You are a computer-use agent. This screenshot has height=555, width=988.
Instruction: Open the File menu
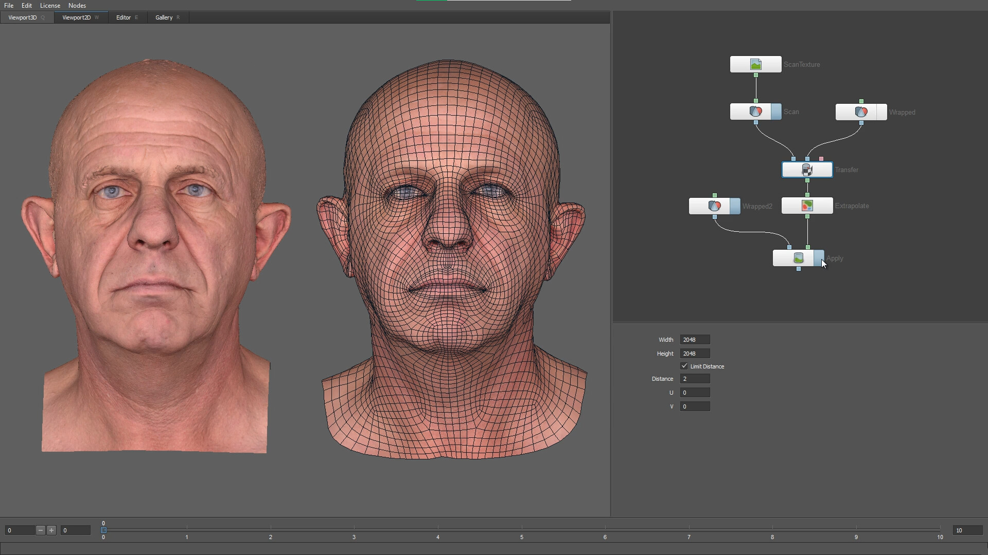click(x=8, y=5)
